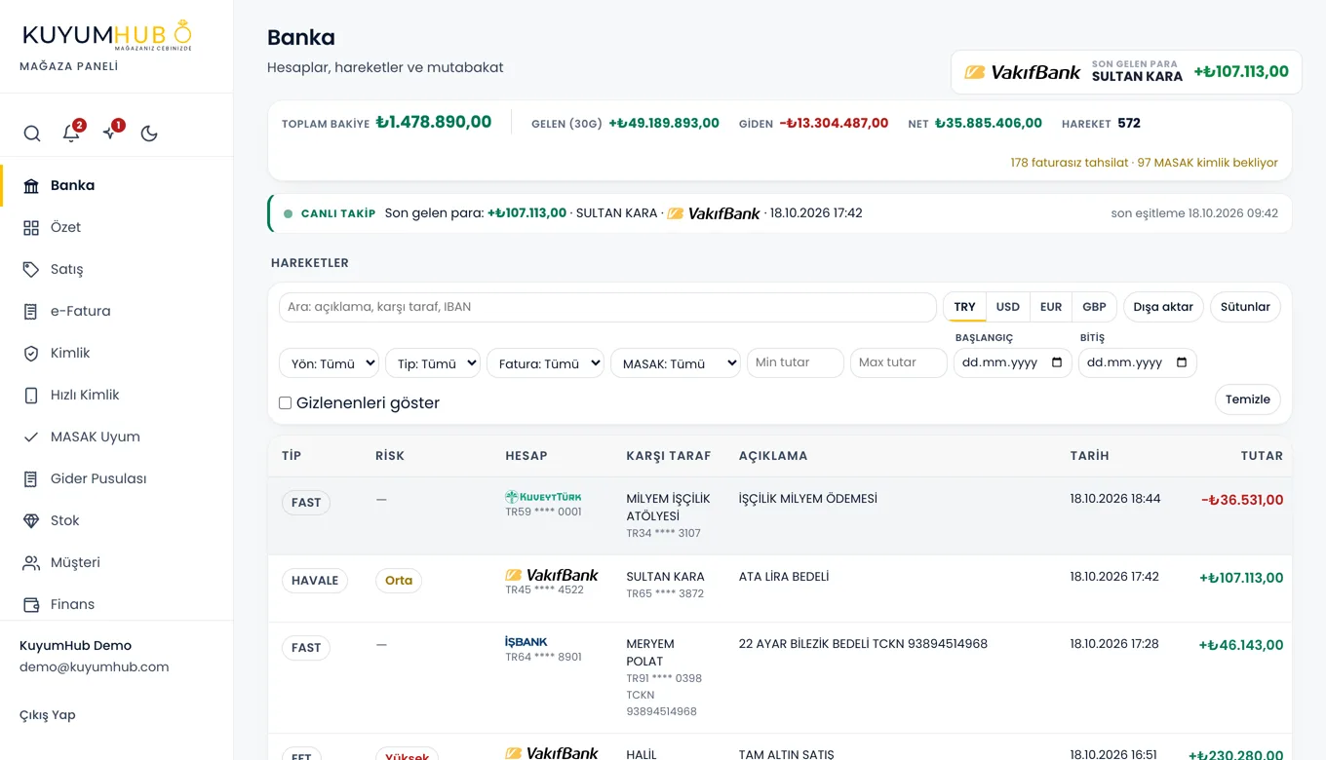Screen dimensions: 1326x760
Task: Click the Satış tag icon
Action: coord(31,269)
